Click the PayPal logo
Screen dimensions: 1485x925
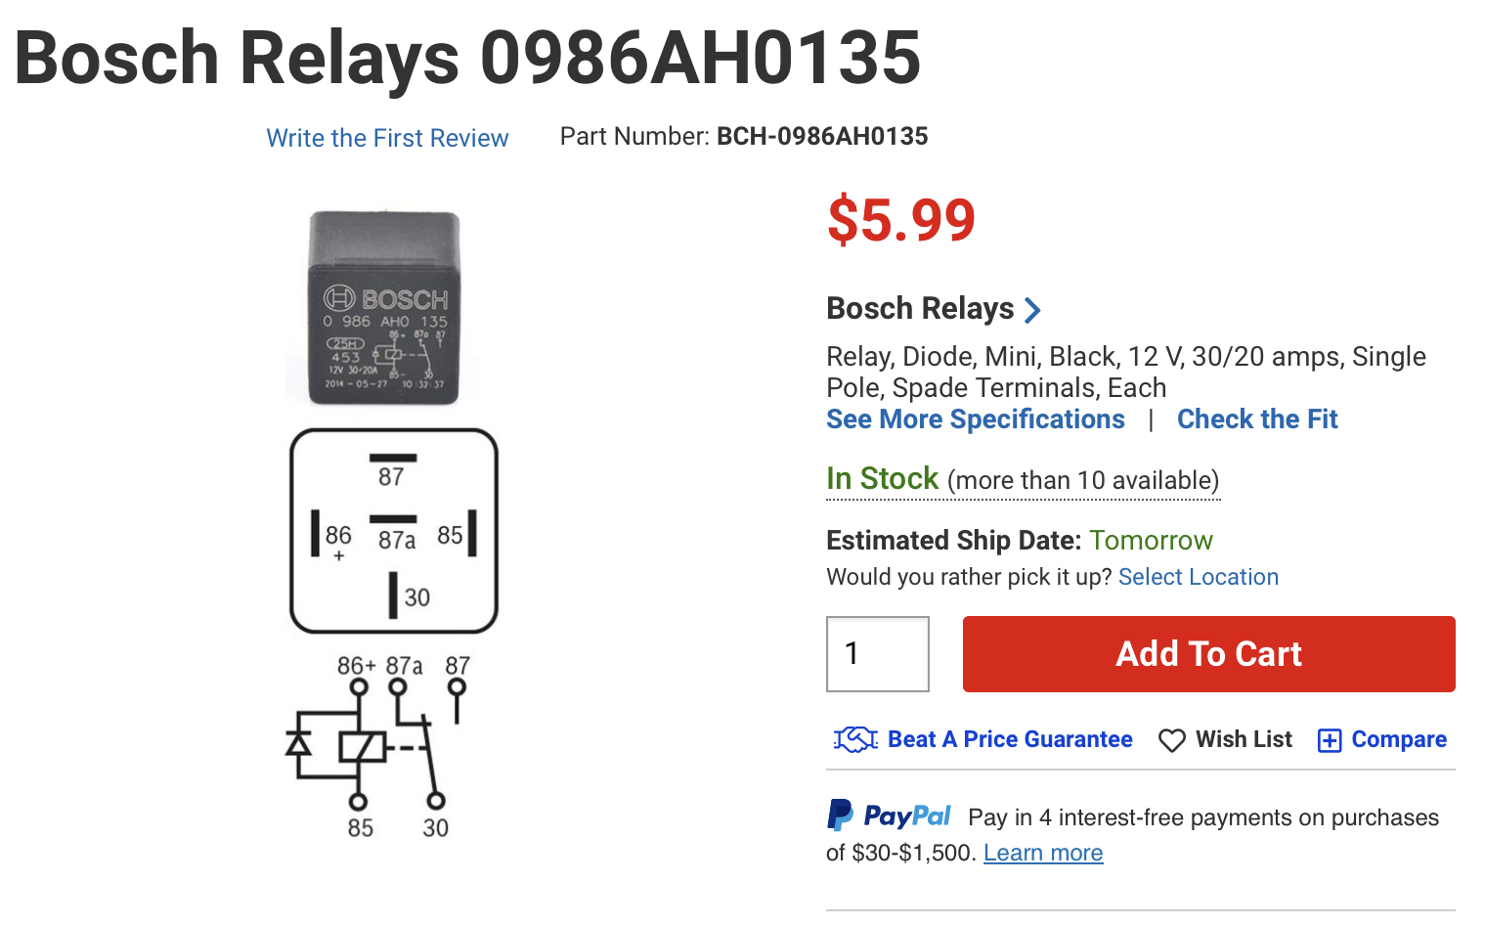[x=889, y=815]
